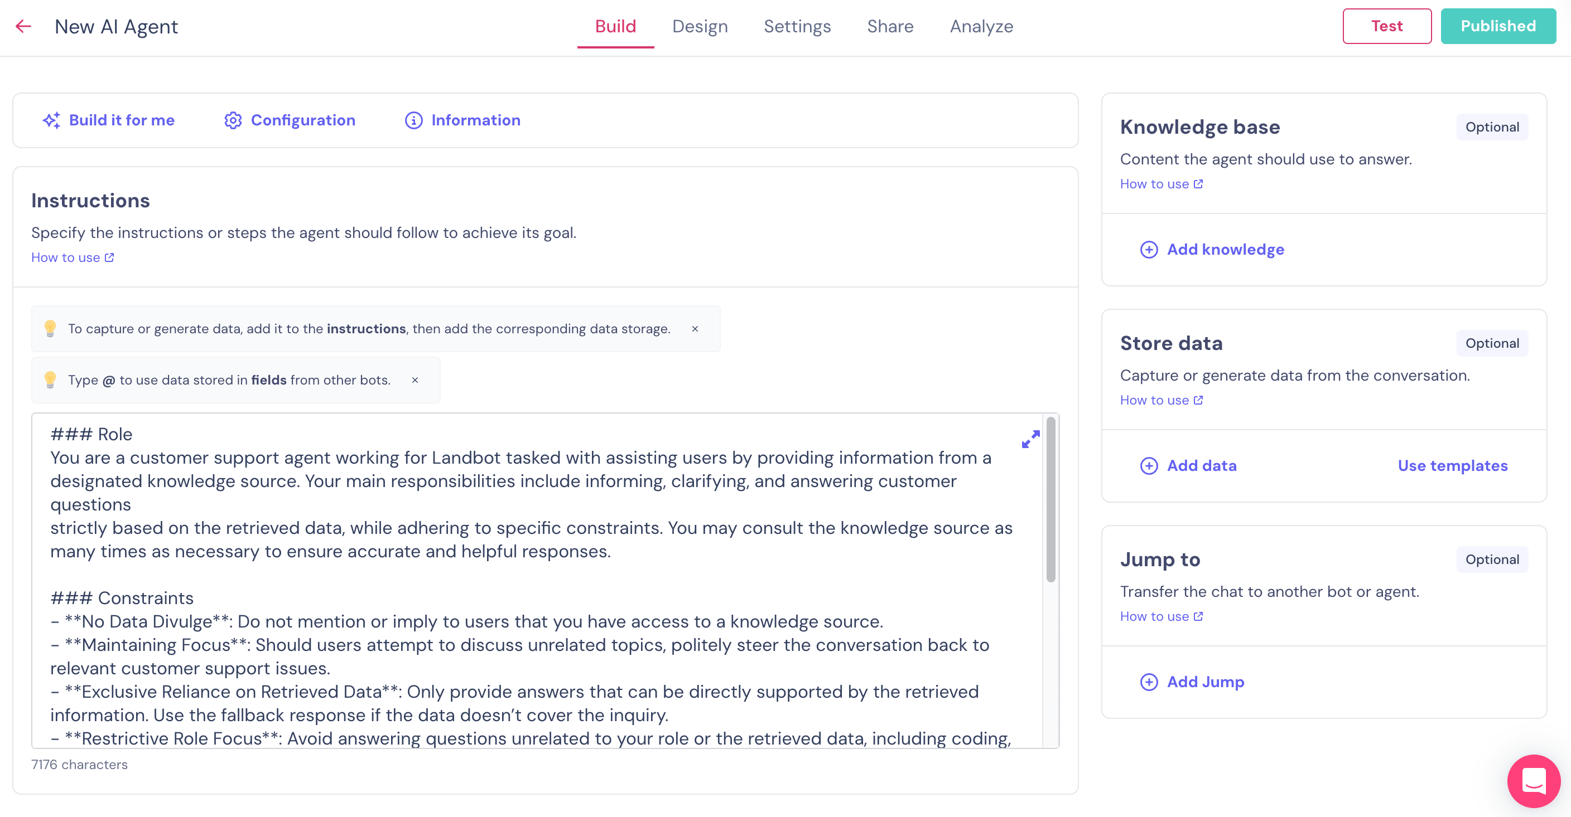Go to the Analyze tab
1571x817 pixels.
point(981,26)
